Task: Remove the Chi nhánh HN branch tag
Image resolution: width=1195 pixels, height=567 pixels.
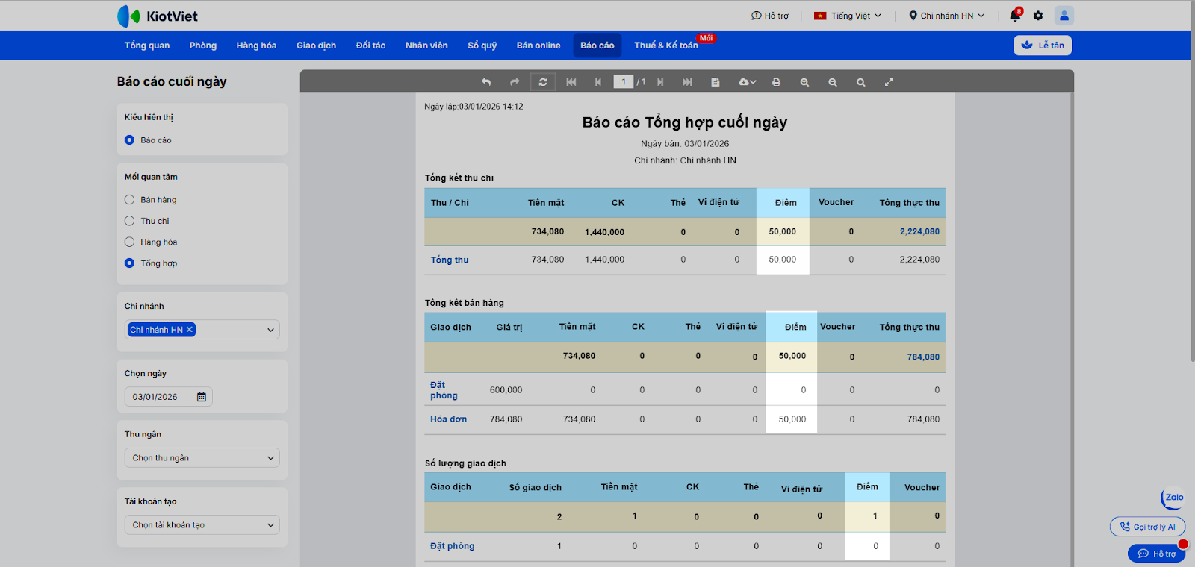Action: [x=190, y=330]
